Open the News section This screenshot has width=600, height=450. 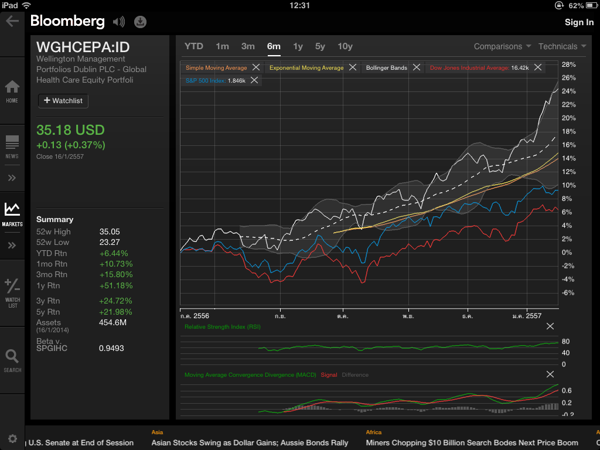12,147
